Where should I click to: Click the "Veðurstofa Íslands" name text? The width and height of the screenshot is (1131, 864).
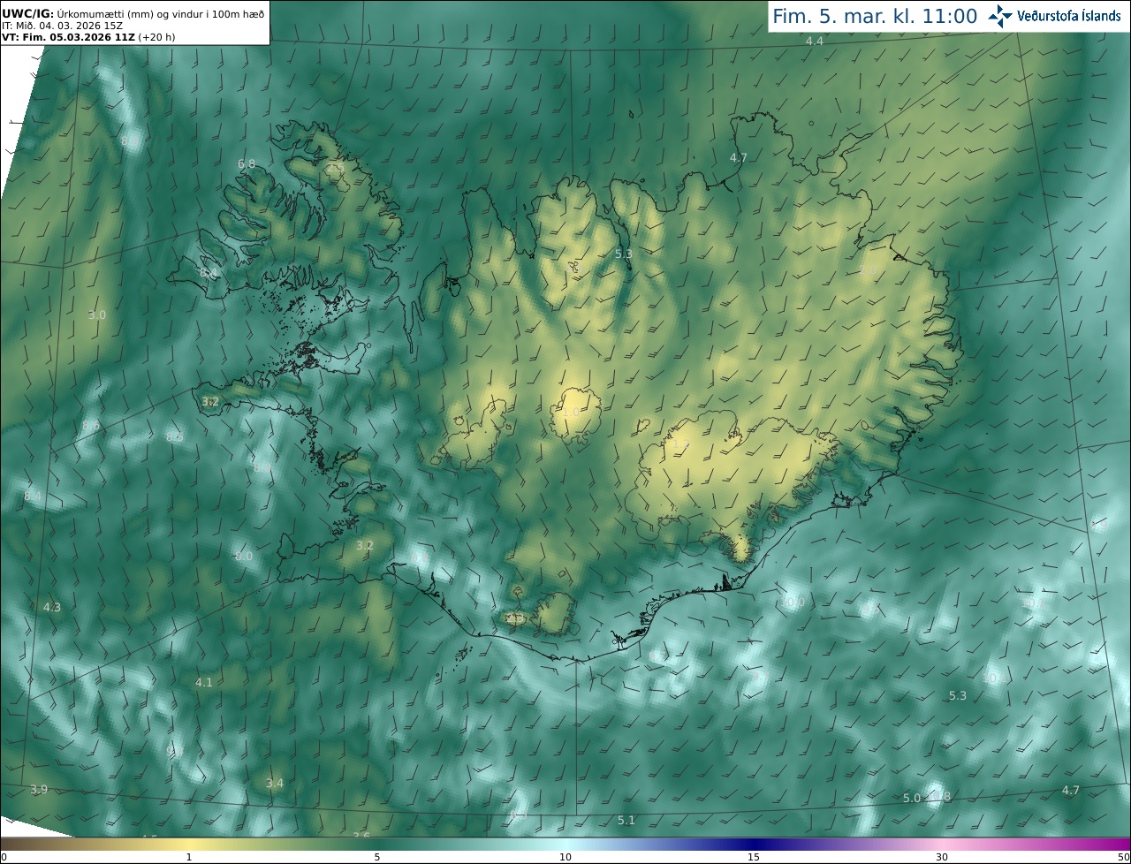tap(1069, 16)
